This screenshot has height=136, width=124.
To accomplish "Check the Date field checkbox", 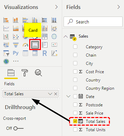I will (x=75, y=96).
